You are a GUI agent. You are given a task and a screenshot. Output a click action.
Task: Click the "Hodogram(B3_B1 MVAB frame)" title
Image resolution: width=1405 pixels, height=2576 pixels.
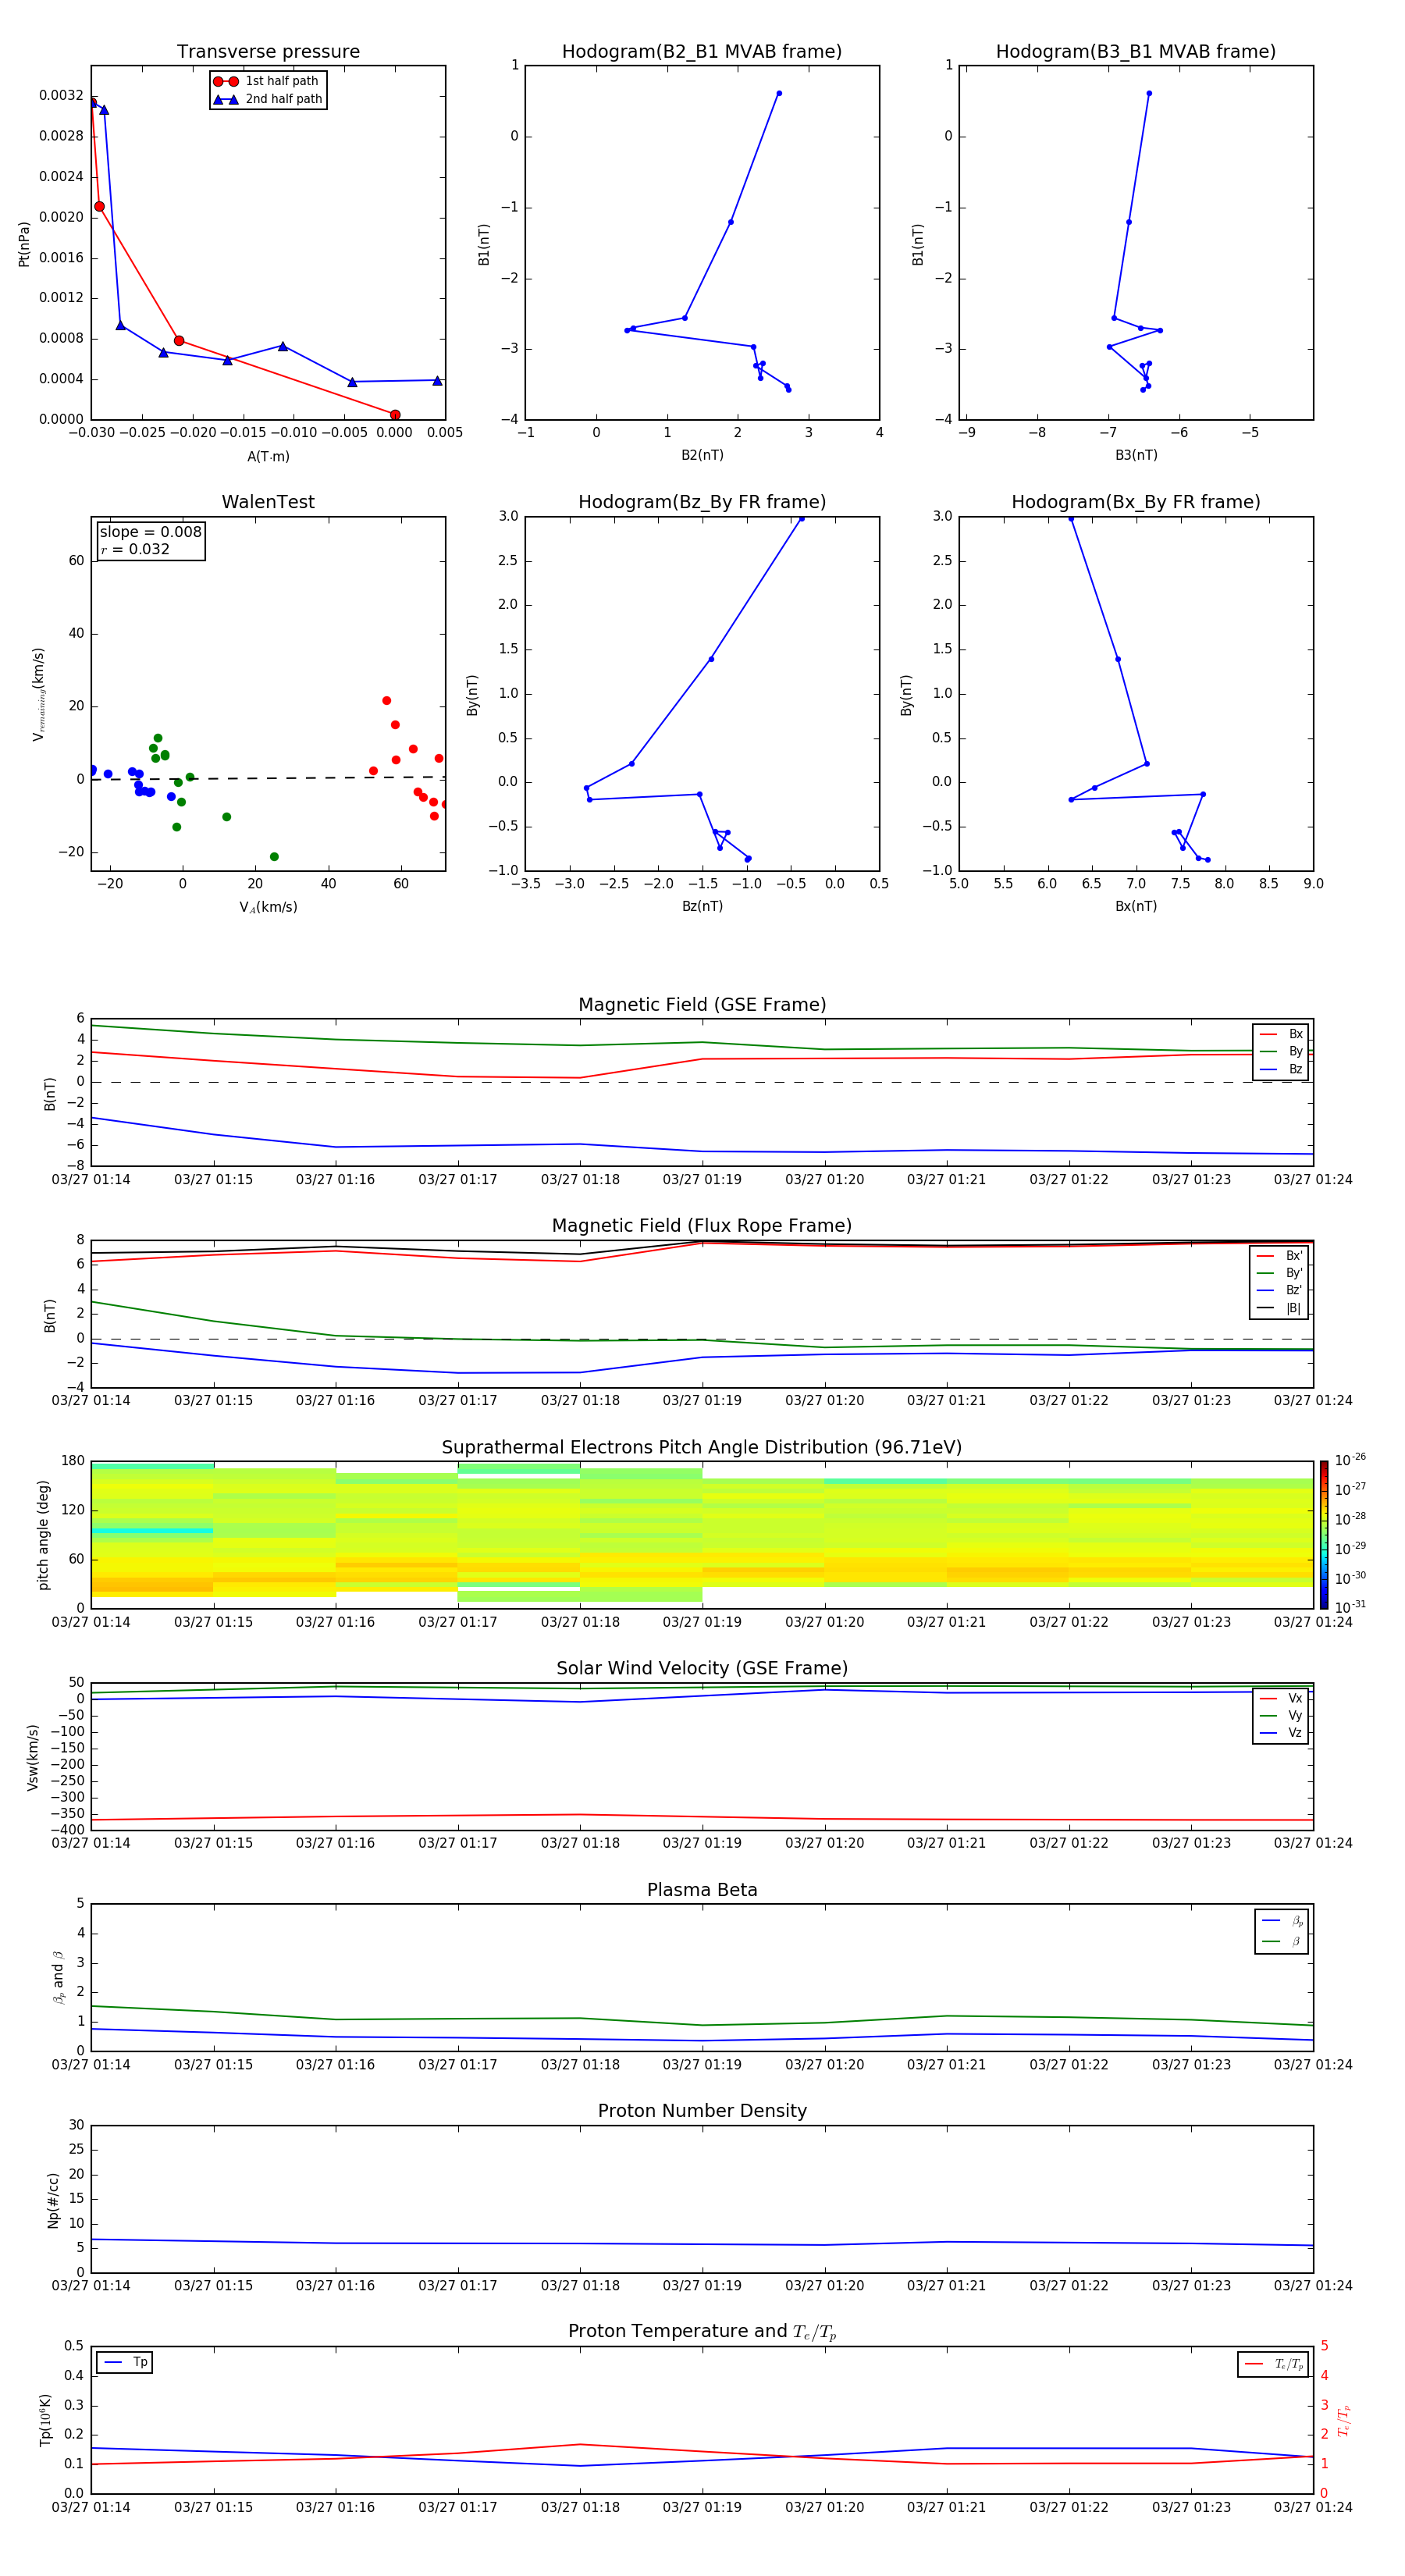[x=1136, y=52]
